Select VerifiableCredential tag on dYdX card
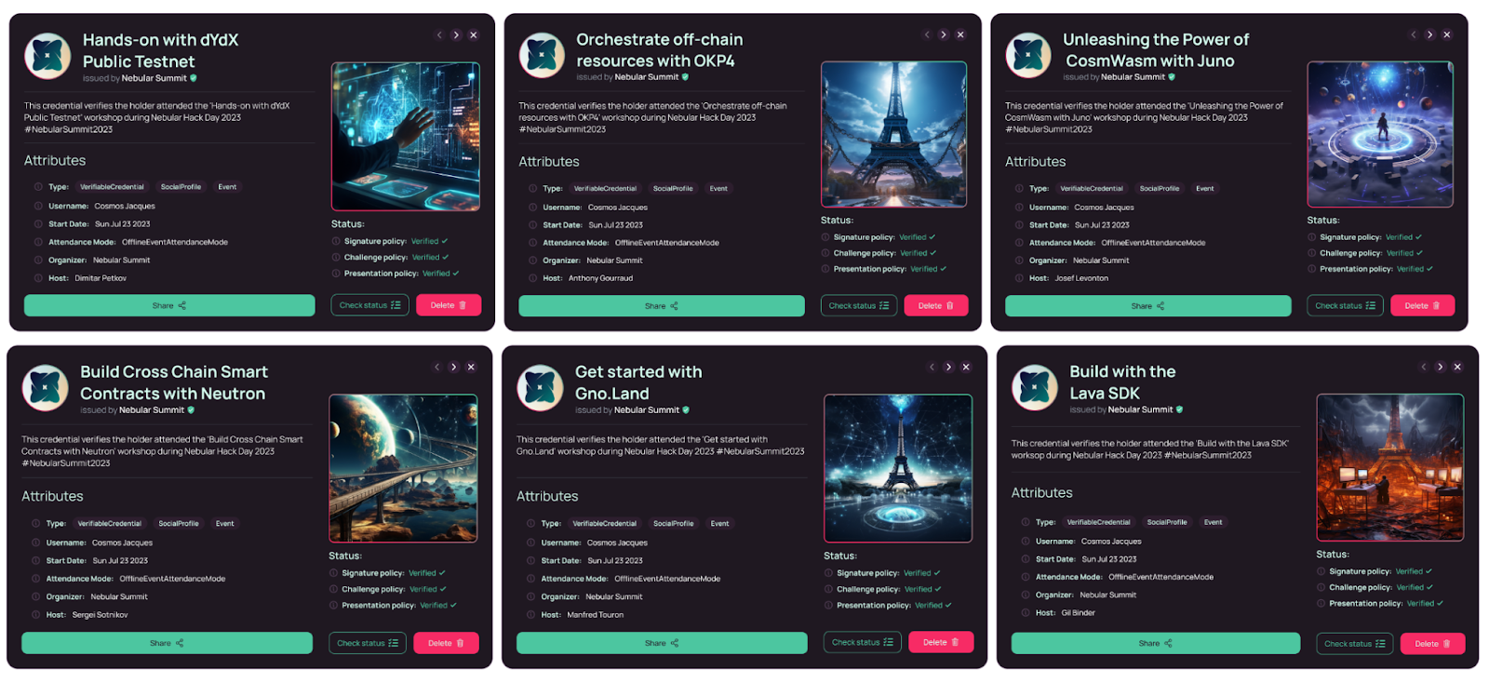Screen dimensions: 1489x683 tap(112, 187)
